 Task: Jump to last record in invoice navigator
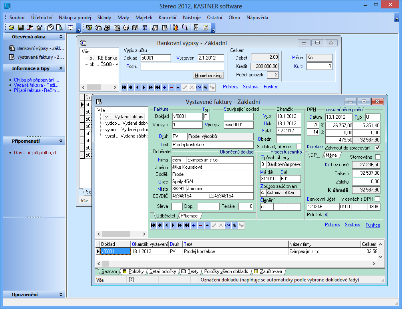[x=187, y=225]
